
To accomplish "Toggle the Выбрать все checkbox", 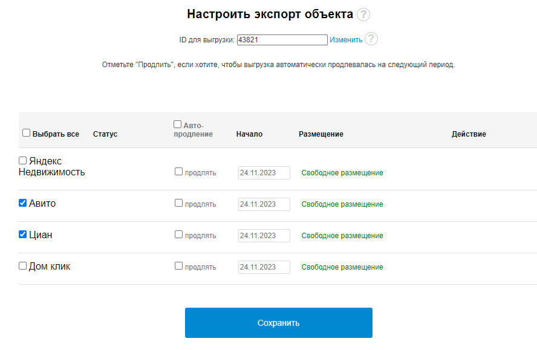I will pyautogui.click(x=27, y=133).
